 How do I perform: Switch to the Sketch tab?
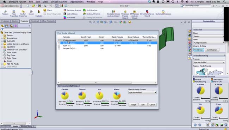pyautogui.click(x=15, y=21)
